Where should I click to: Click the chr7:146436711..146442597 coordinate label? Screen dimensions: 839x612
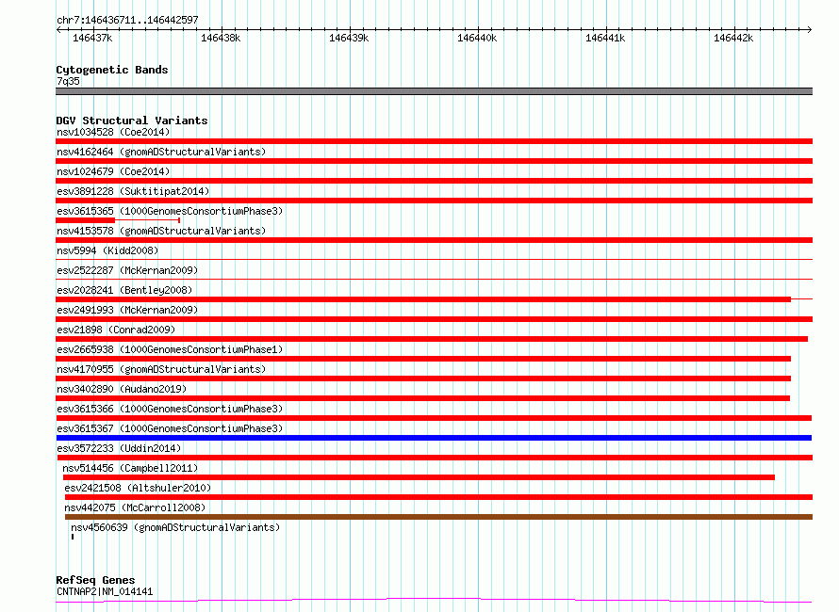coord(127,20)
